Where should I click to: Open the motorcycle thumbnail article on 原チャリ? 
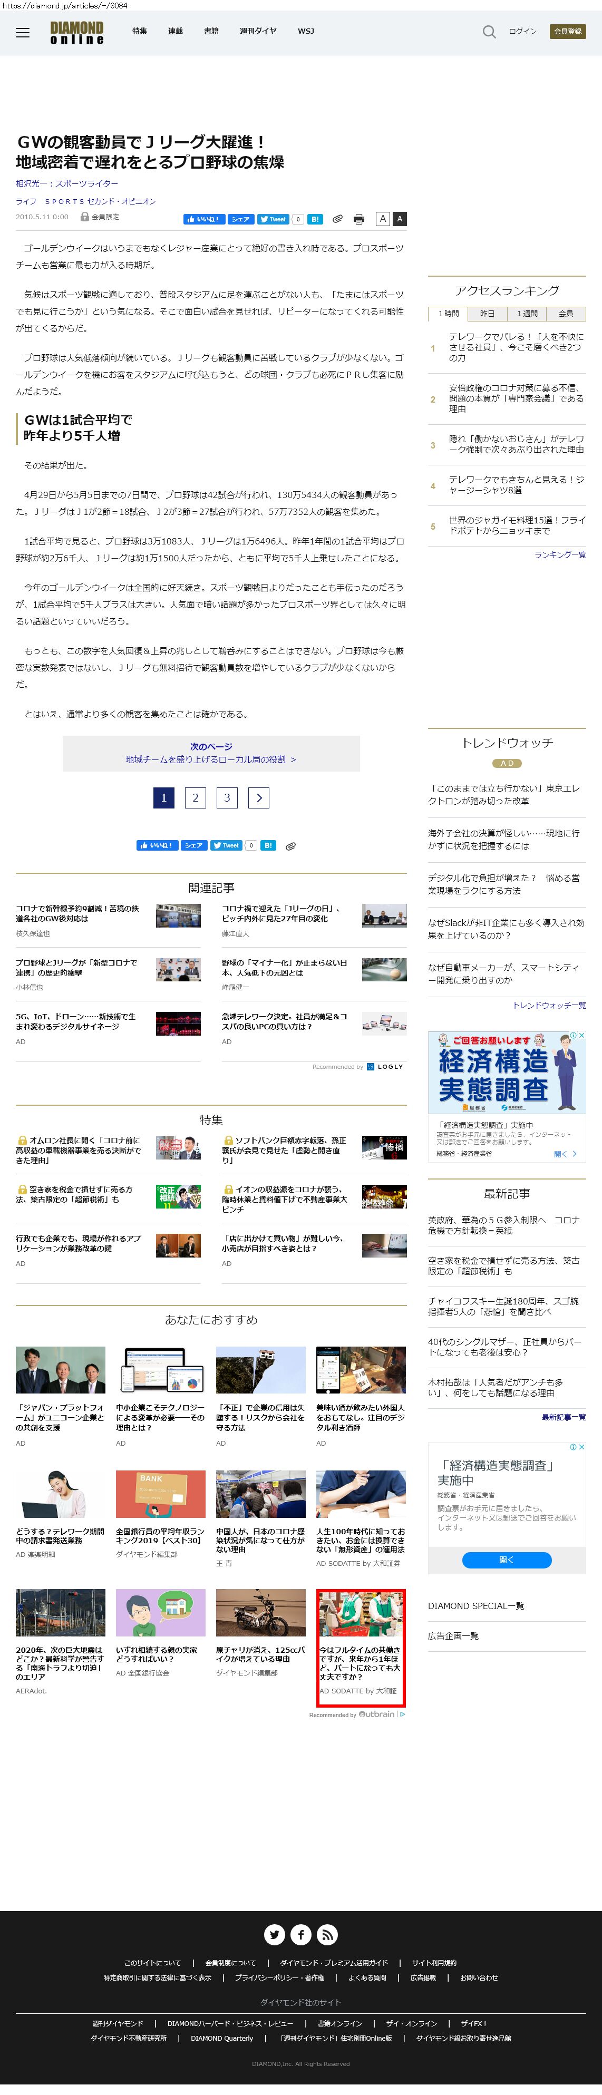click(260, 1612)
